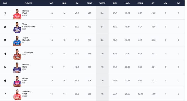Click the BBI column header
187x101 pixels.
(115, 3)
